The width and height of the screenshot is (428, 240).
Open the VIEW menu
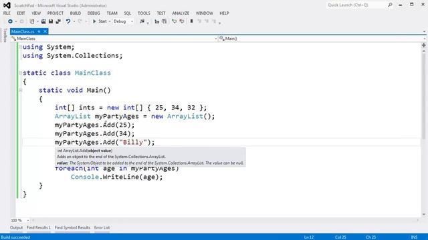pyautogui.click(x=36, y=13)
